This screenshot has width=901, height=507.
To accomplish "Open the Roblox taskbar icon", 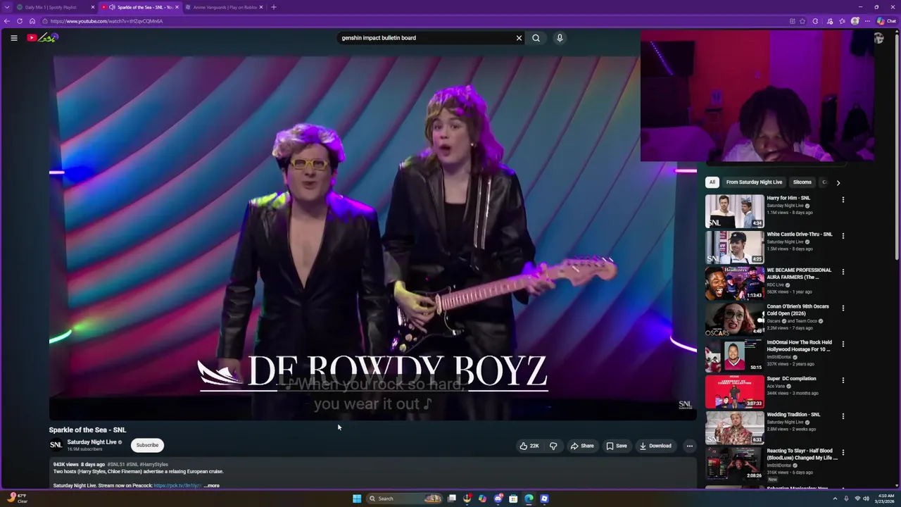I will coord(544,499).
